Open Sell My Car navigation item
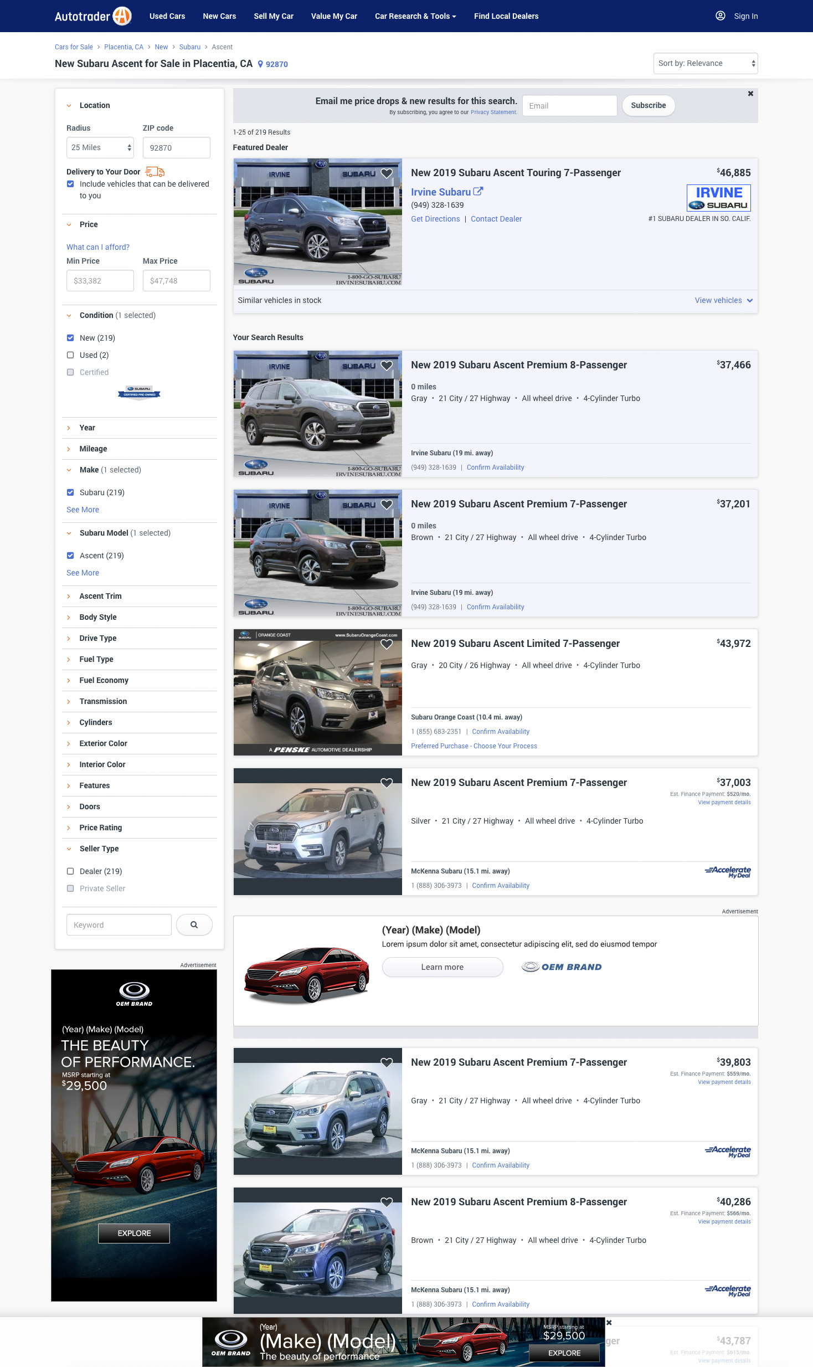This screenshot has width=813, height=1367. (x=274, y=16)
